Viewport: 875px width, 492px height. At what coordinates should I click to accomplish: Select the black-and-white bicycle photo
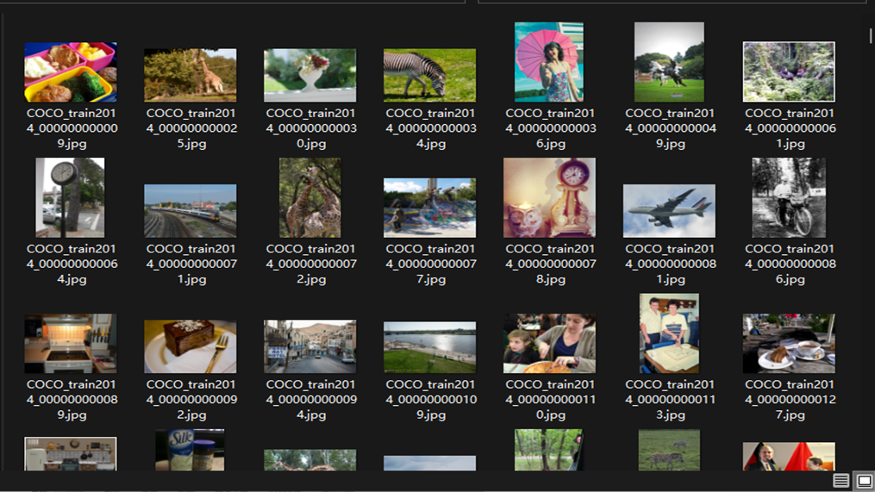[789, 197]
